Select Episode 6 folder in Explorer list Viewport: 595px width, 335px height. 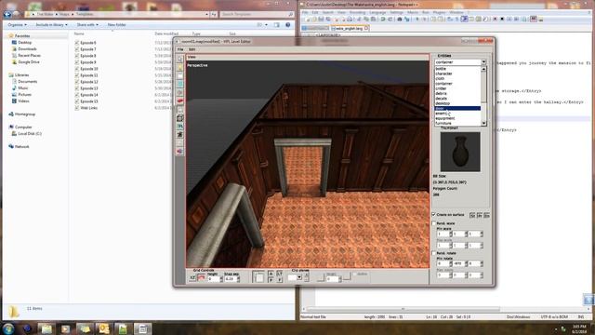click(88, 43)
